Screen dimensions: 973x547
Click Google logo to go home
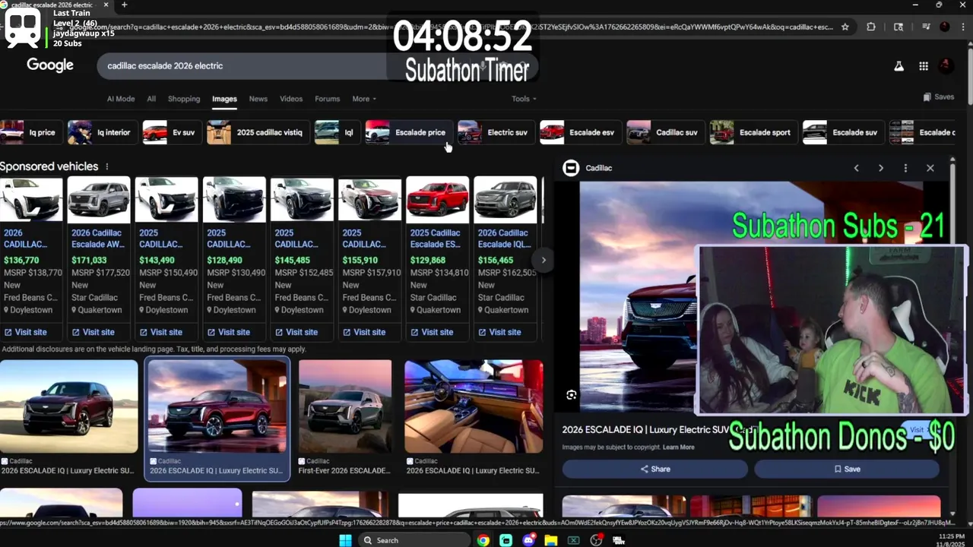click(x=50, y=65)
